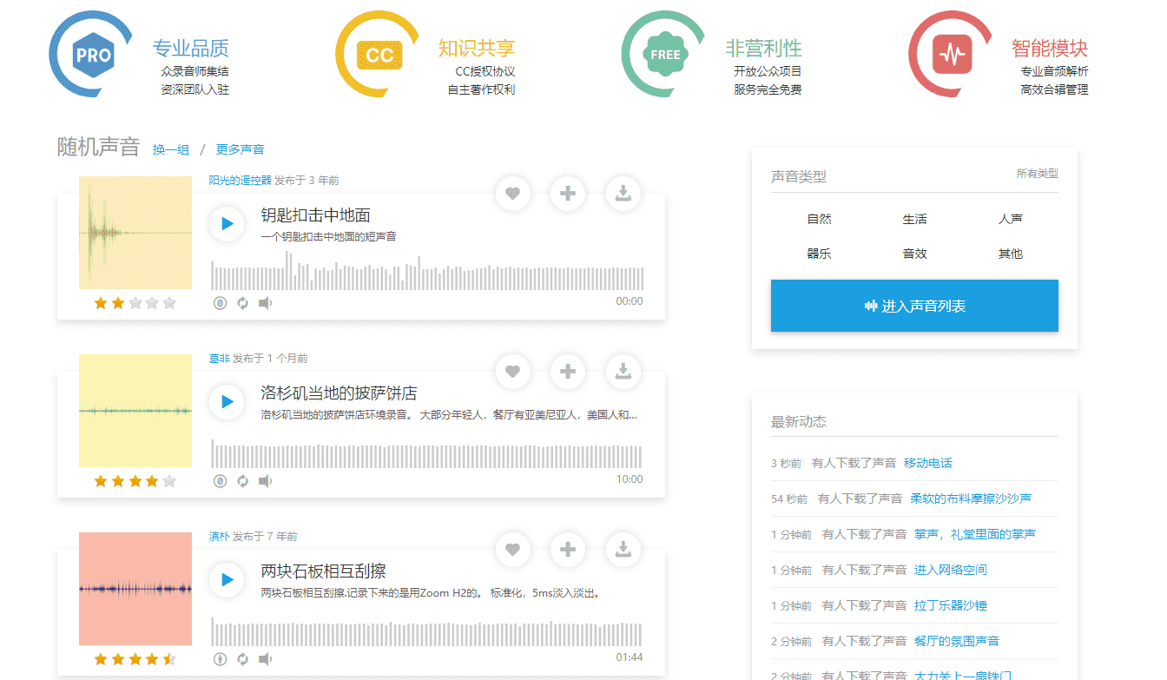Screen dimensions: 1167x680
Task: Click the red 智能模块 pulse icon
Action: [953, 55]
